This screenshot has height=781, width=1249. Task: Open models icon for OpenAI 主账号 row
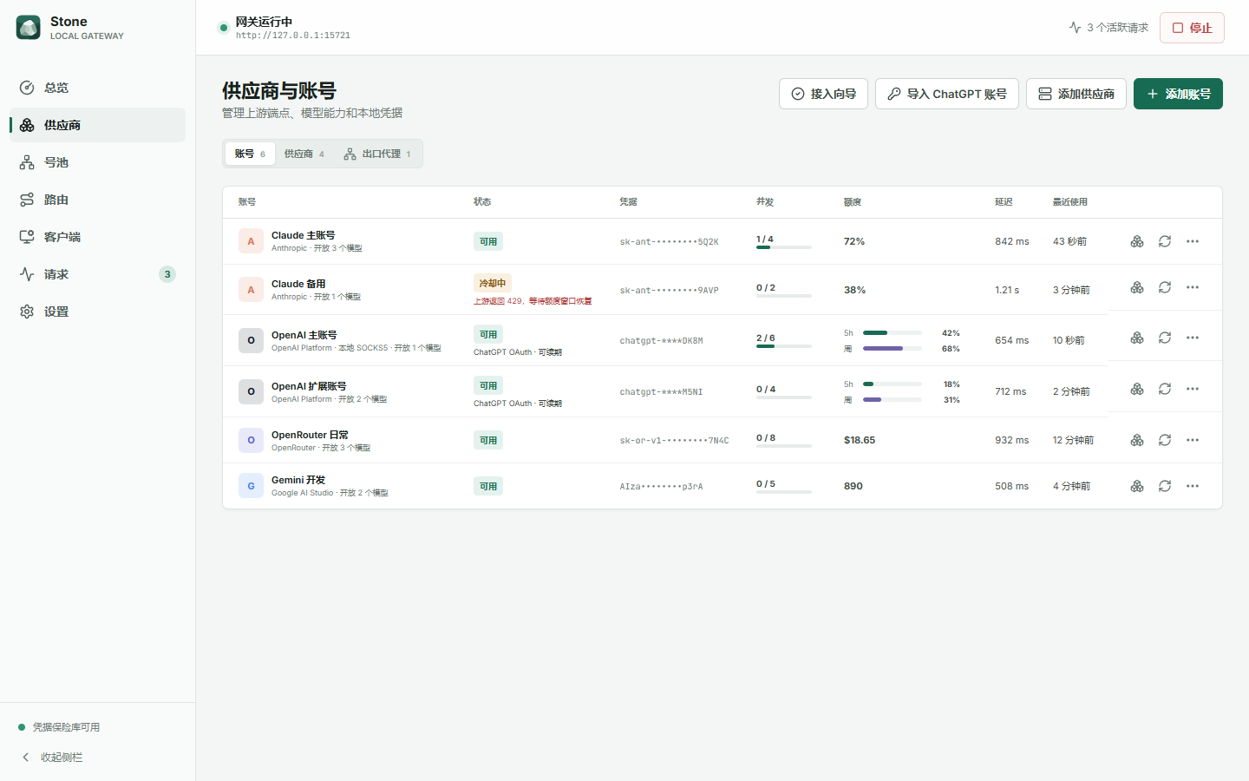(x=1137, y=338)
